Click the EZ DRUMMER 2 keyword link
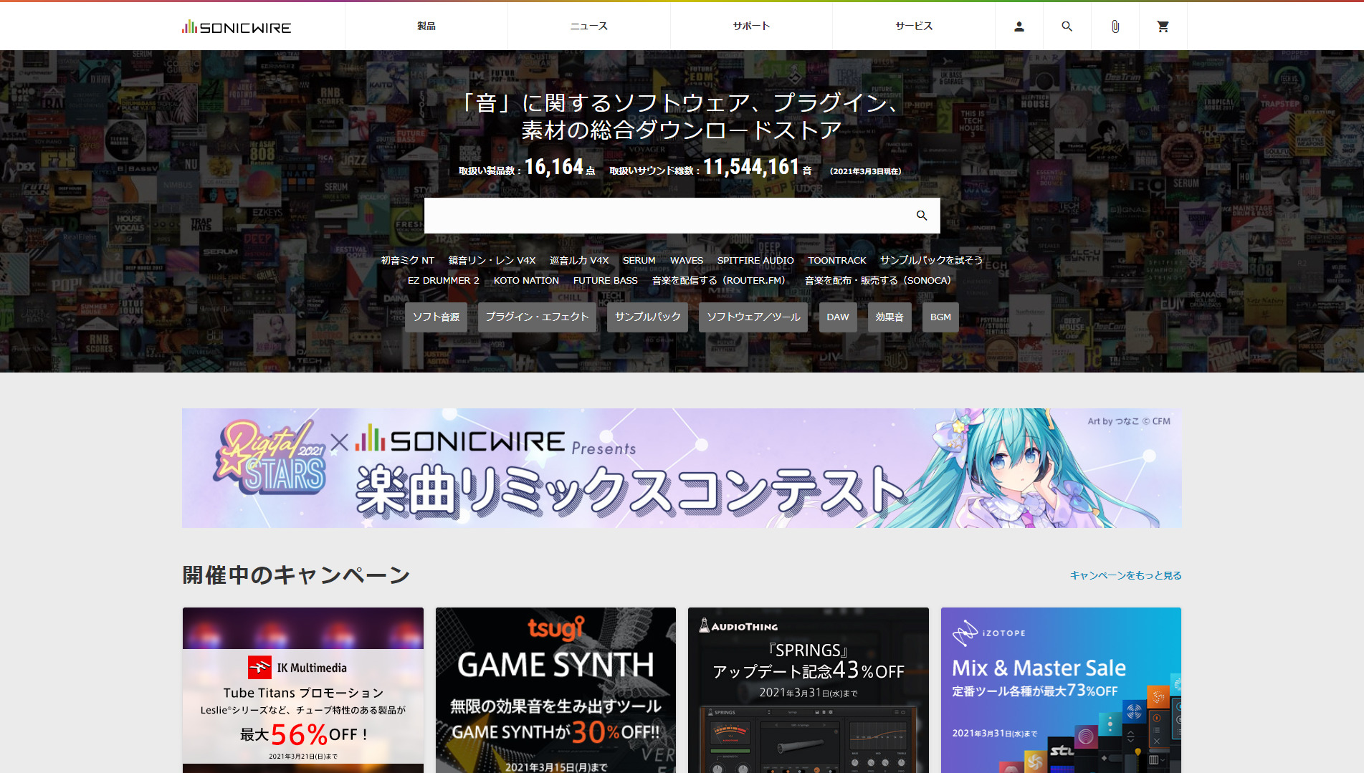The height and width of the screenshot is (773, 1364). click(x=444, y=281)
